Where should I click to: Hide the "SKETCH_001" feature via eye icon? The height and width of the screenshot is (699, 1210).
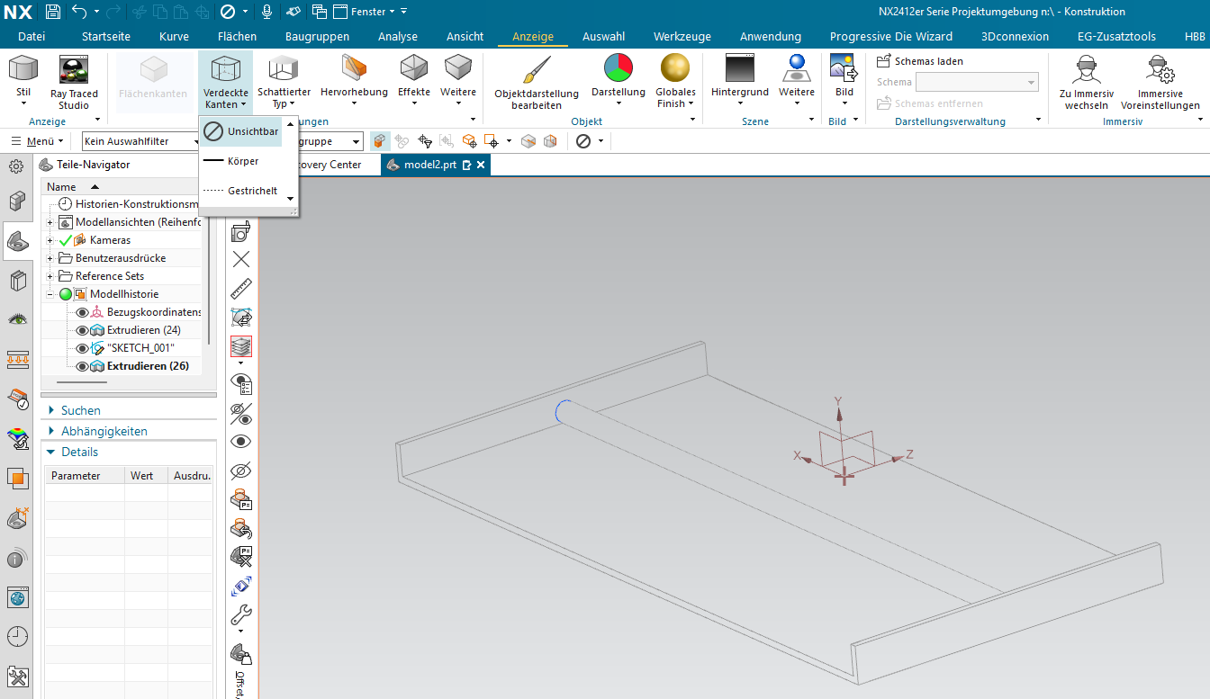[x=83, y=348]
